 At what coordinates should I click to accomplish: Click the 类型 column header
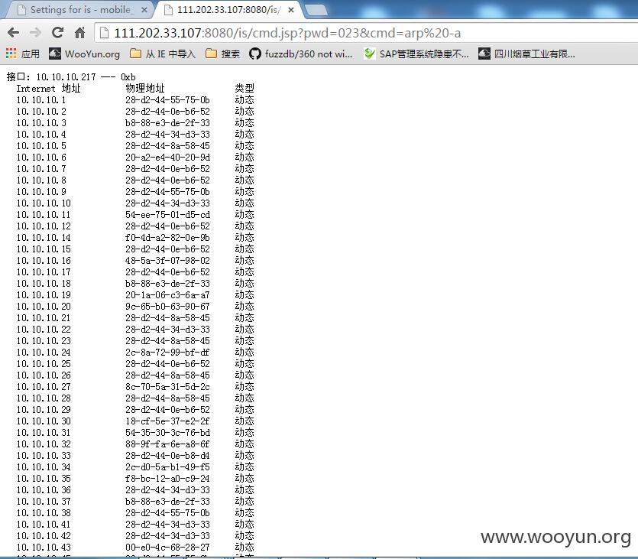[245, 89]
